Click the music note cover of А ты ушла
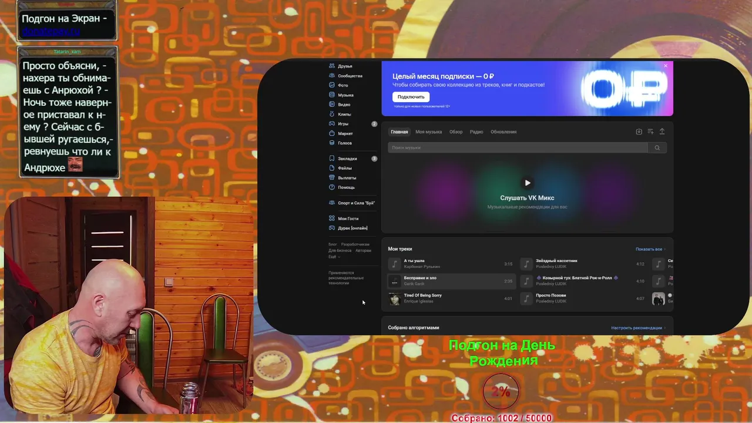The height and width of the screenshot is (423, 752). [x=395, y=264]
